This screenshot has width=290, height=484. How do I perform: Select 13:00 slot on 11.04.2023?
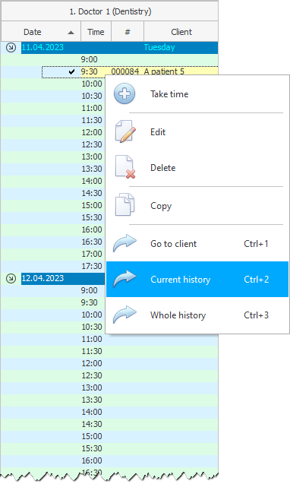[x=92, y=157]
